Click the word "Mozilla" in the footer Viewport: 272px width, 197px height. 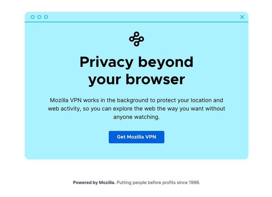(x=106, y=182)
